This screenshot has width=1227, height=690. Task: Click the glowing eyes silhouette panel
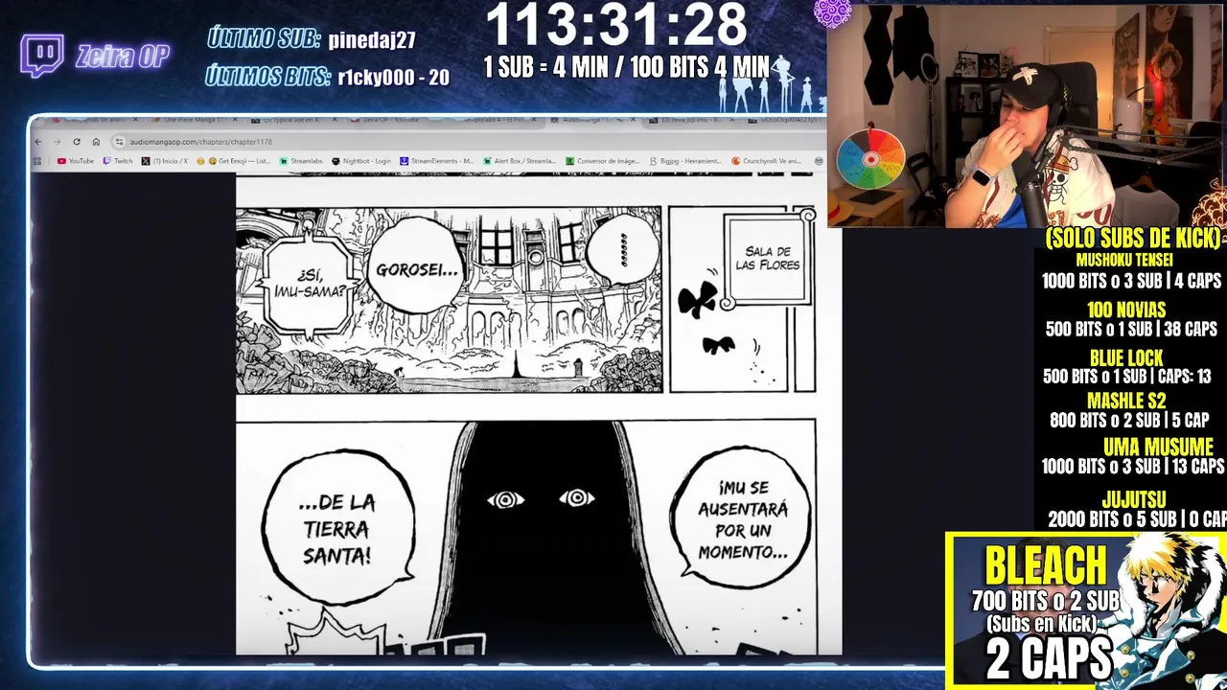click(526, 537)
